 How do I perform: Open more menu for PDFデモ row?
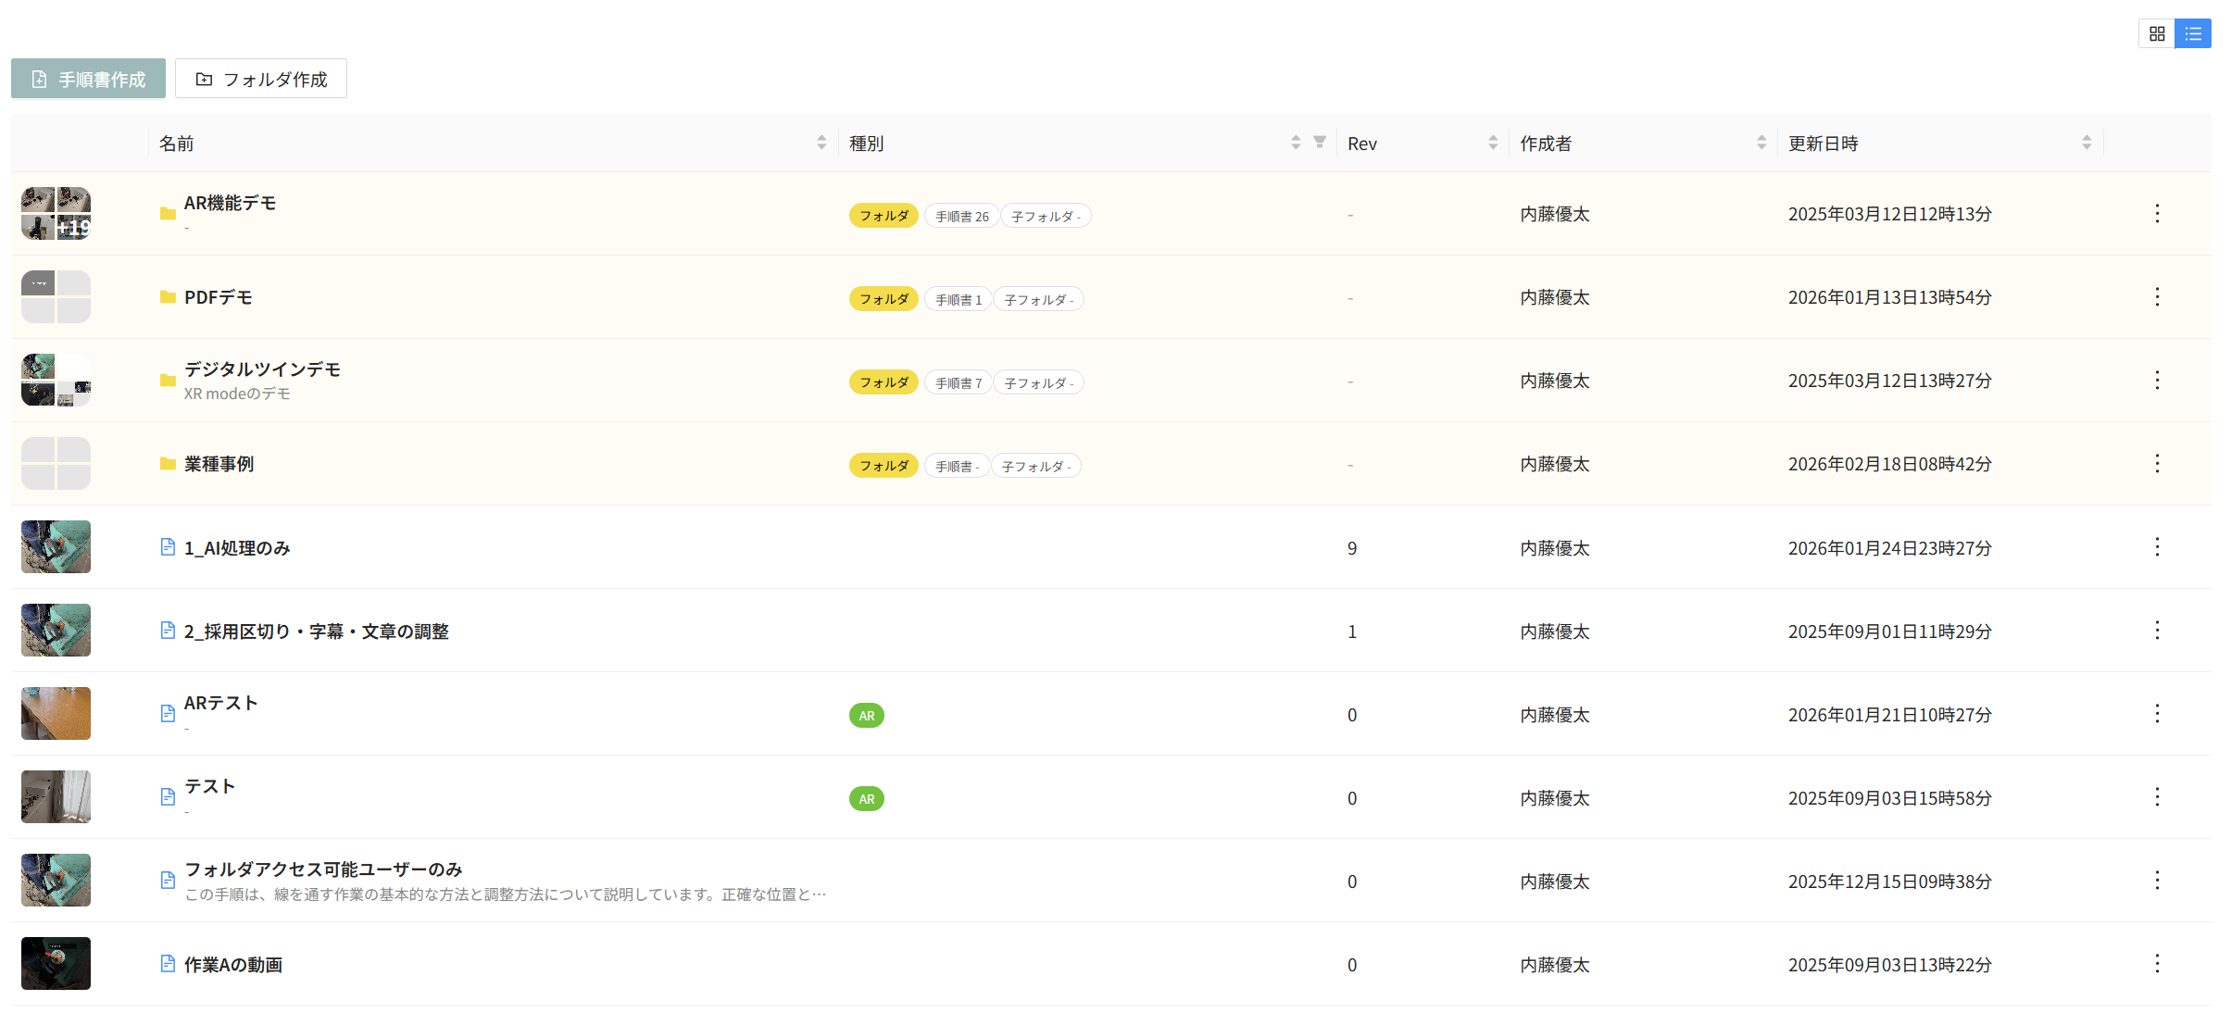2157,297
